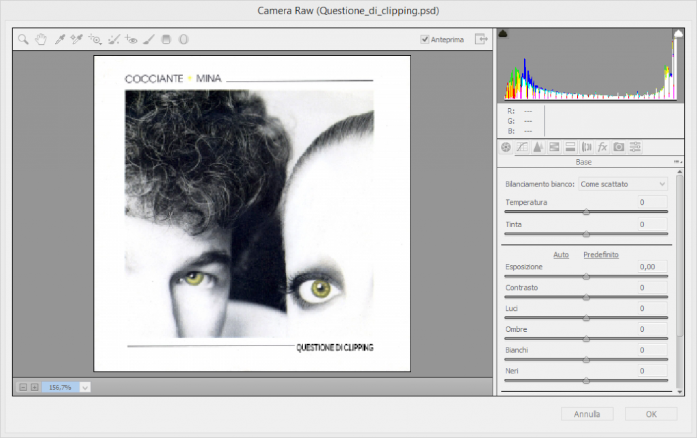
Task: Open the Presets panel tab
Action: point(635,147)
